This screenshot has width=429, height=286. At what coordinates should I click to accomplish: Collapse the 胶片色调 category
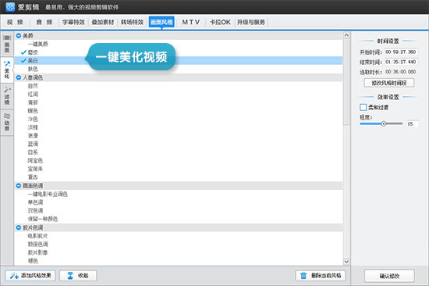click(19, 227)
